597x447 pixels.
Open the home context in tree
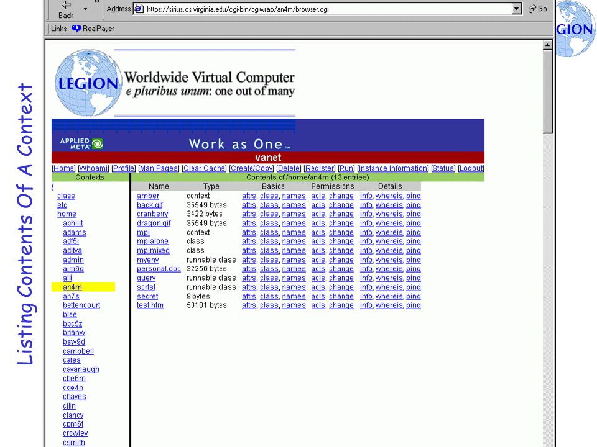(x=67, y=214)
